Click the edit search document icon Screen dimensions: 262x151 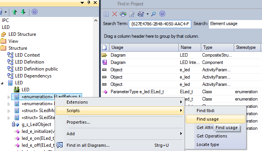click(132, 14)
